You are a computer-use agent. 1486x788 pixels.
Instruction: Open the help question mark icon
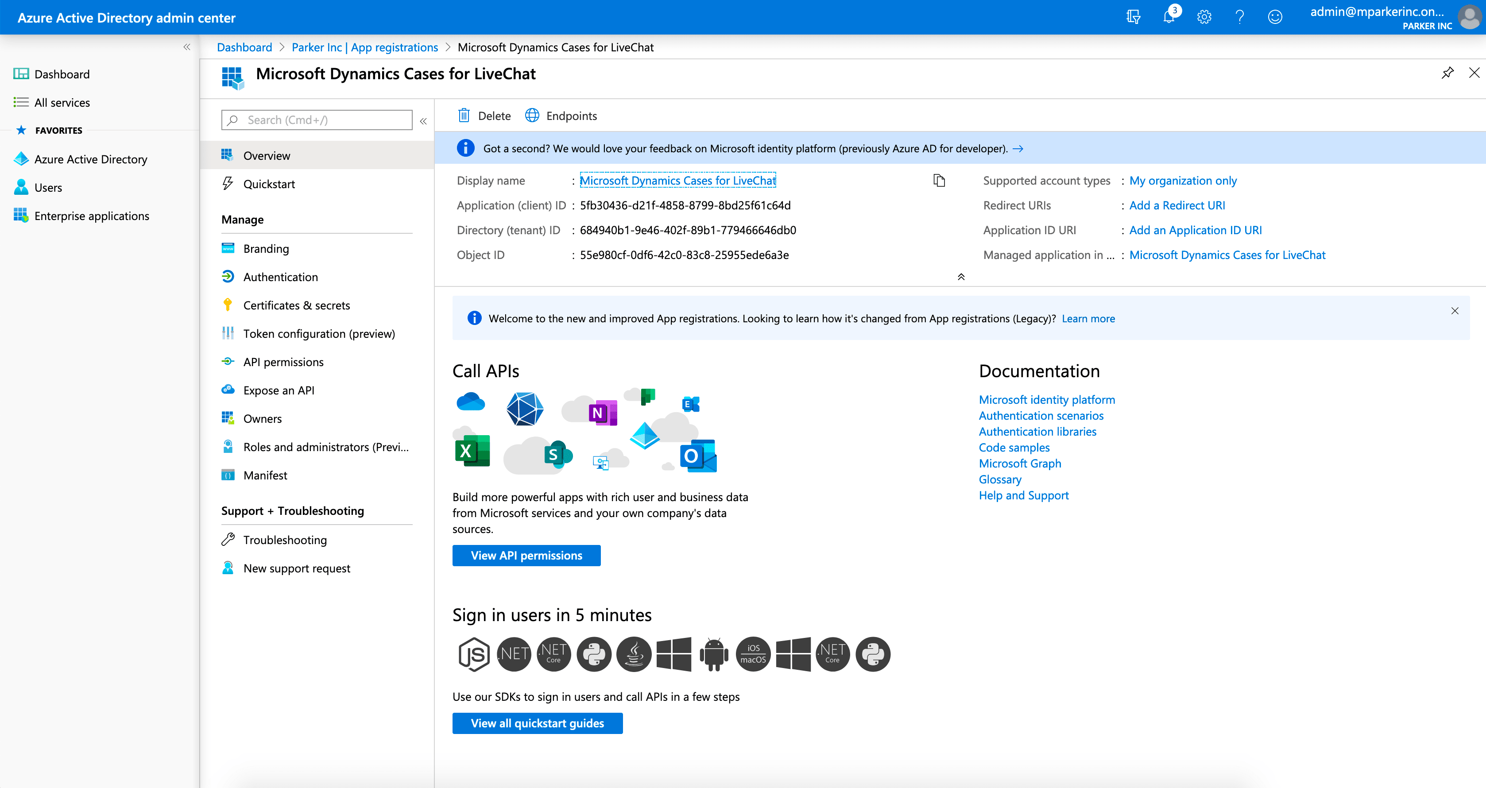[1239, 17]
